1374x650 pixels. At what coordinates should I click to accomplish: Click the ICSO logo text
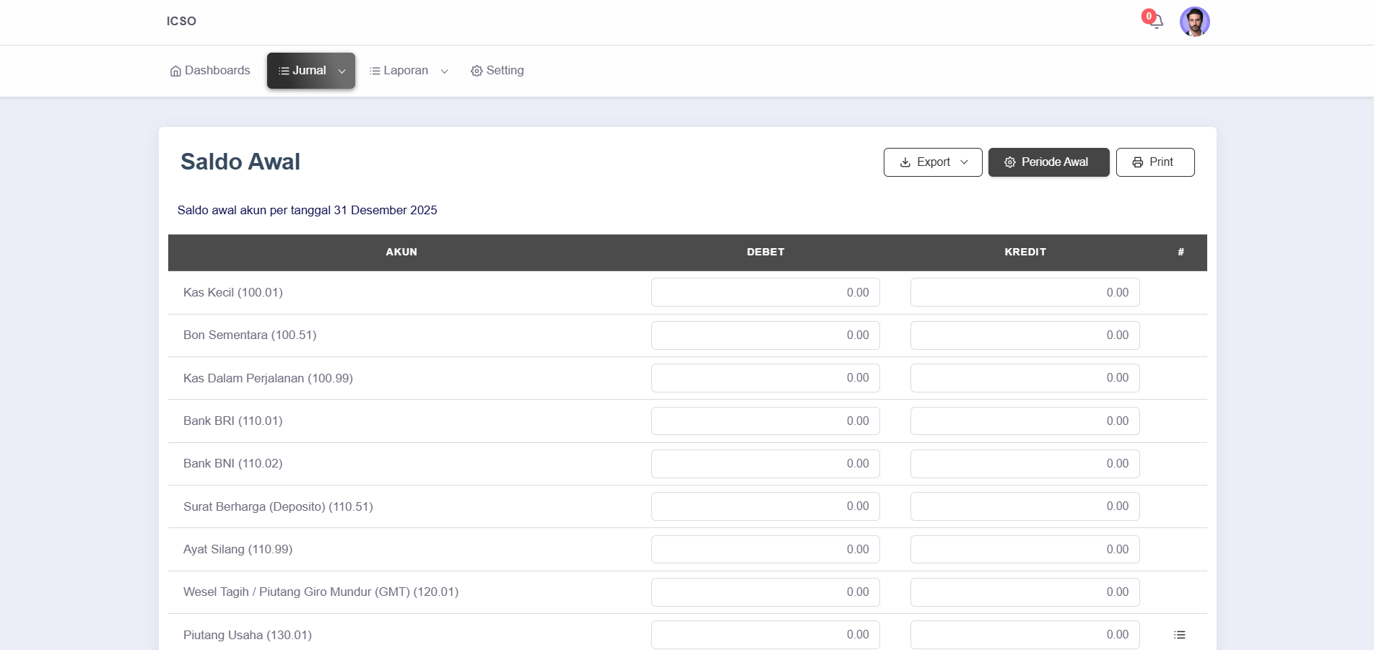tap(181, 21)
